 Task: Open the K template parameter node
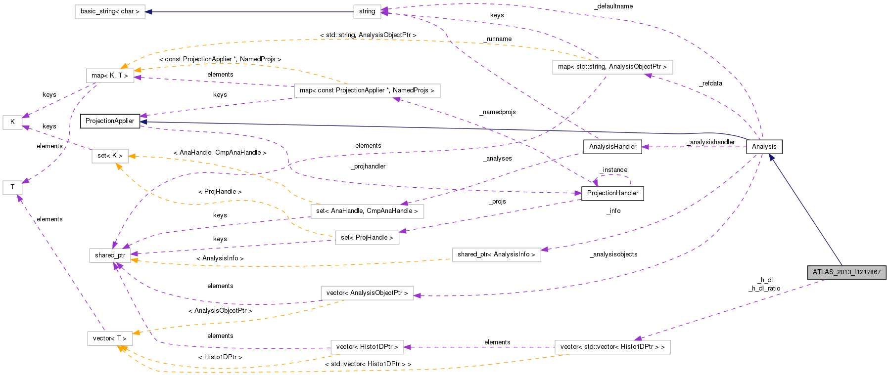click(12, 122)
